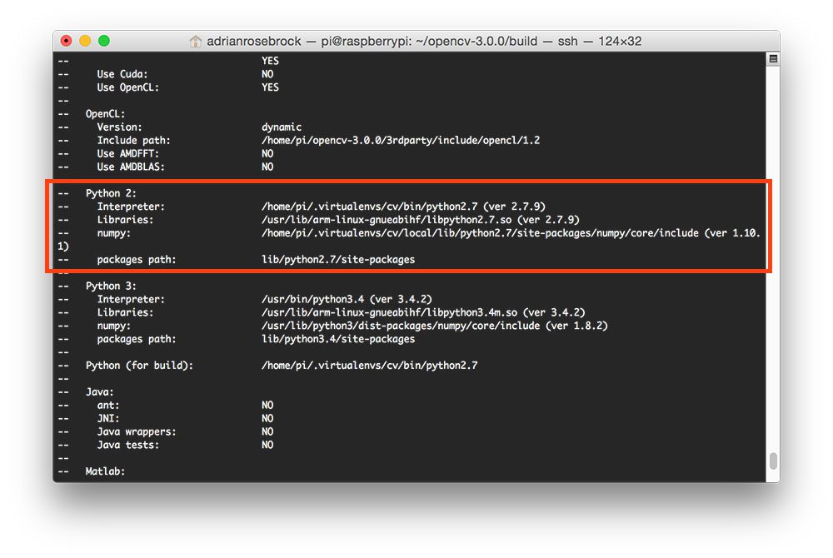The width and height of the screenshot is (833, 558).
Task: Click the 'Include path:' label
Action: point(133,140)
